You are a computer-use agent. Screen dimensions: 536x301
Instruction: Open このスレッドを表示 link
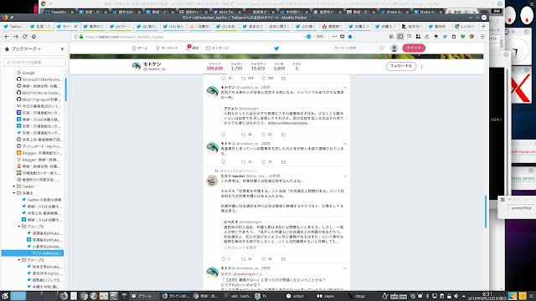point(240,247)
